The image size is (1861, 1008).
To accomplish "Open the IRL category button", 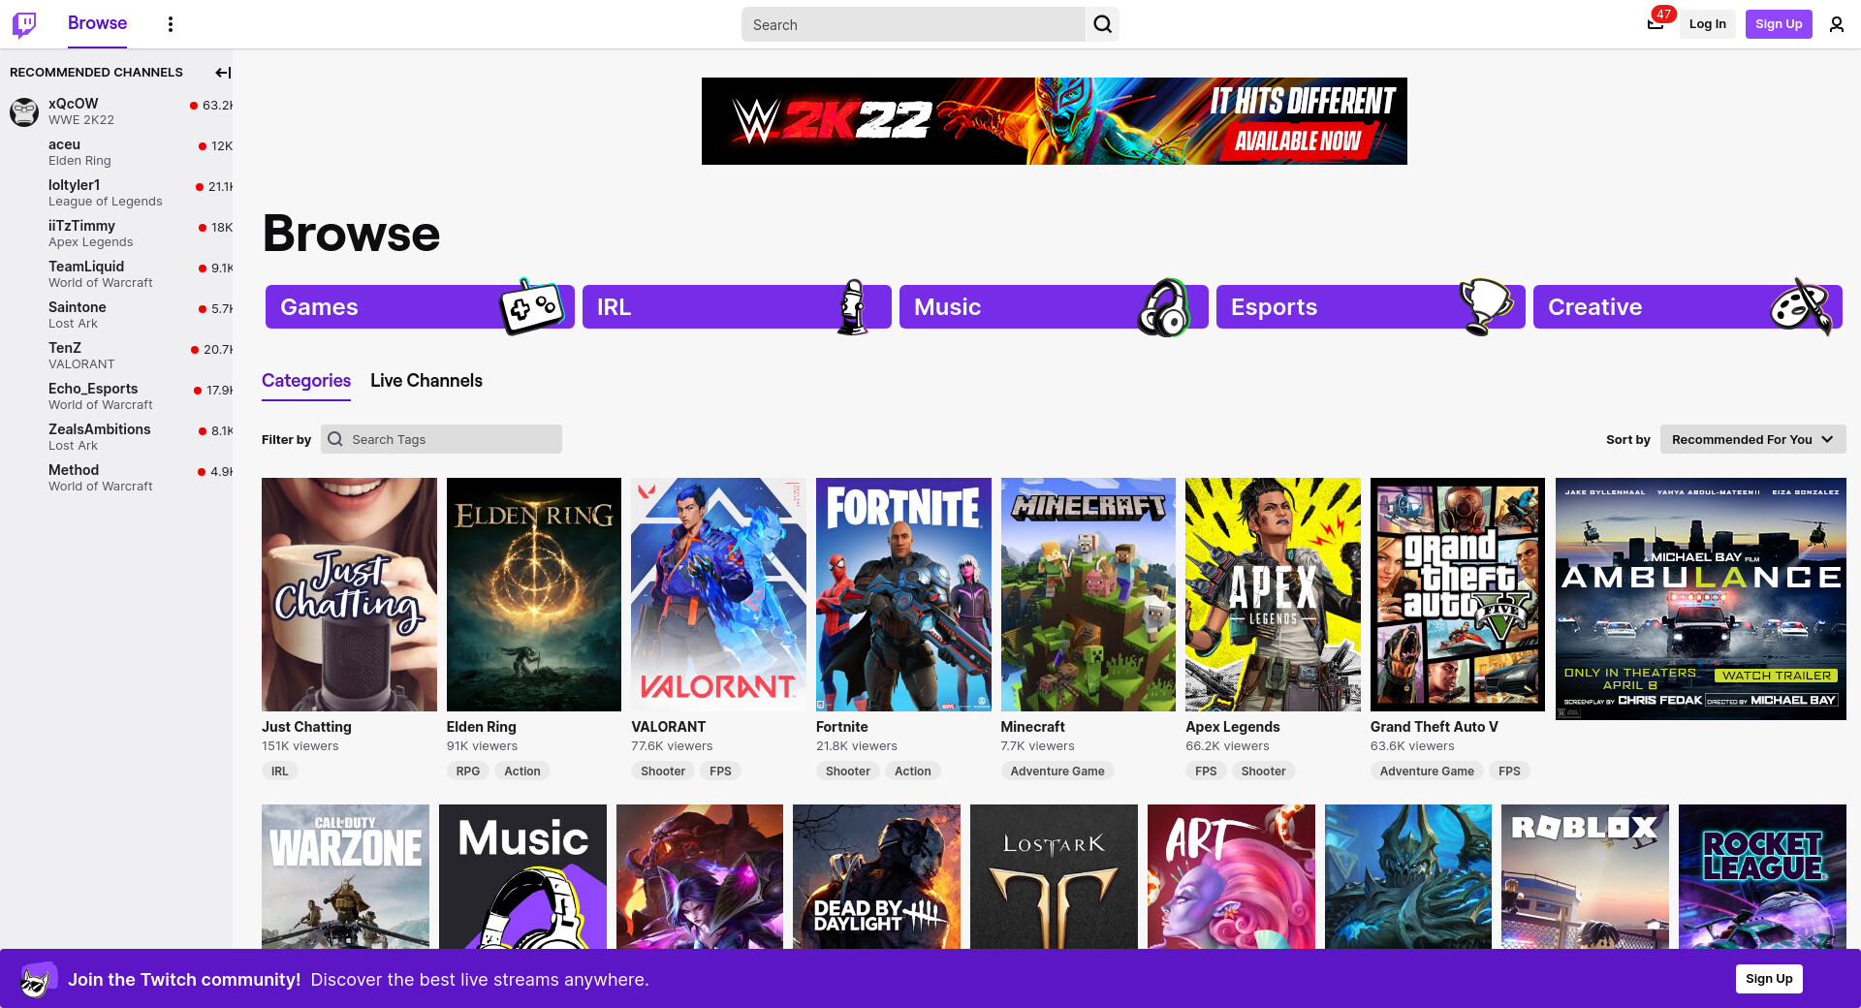I will [737, 307].
